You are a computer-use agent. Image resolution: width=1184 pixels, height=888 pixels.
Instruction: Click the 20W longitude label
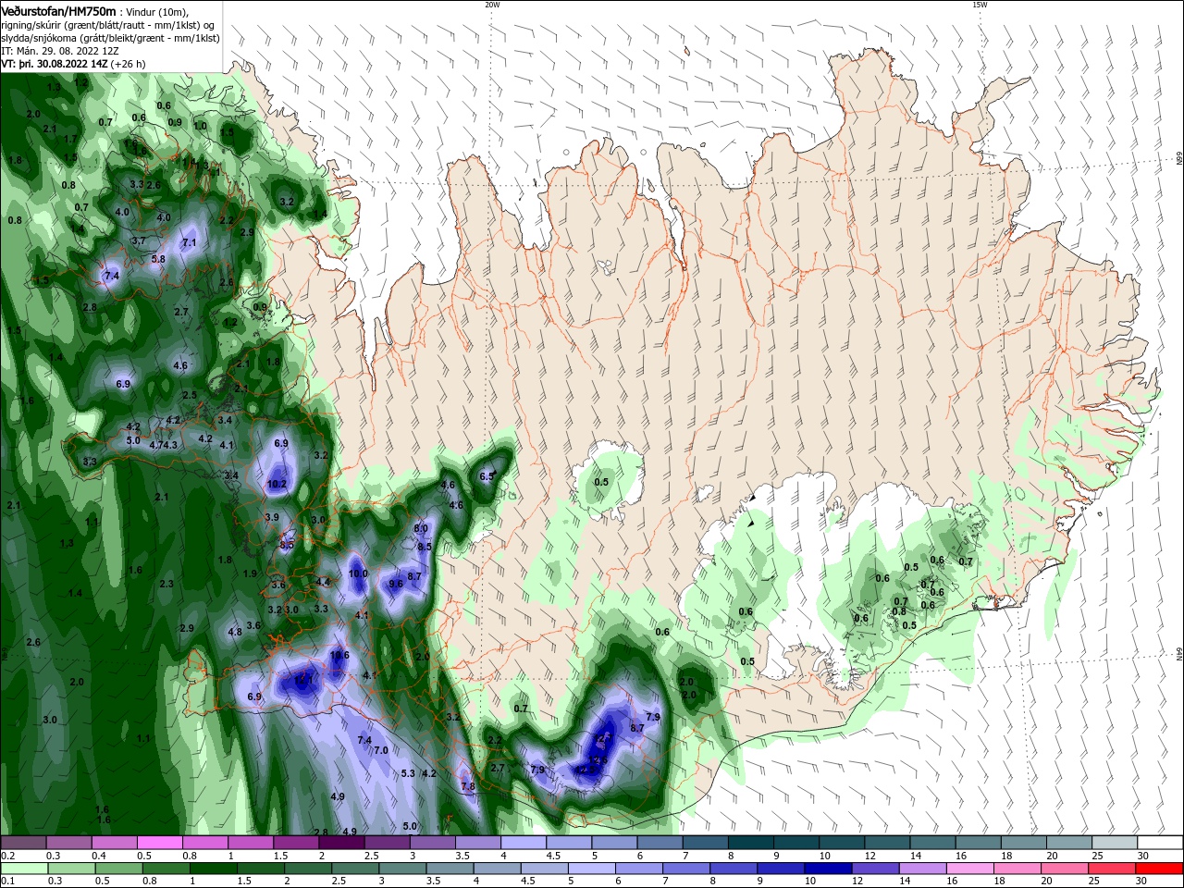[x=492, y=5]
